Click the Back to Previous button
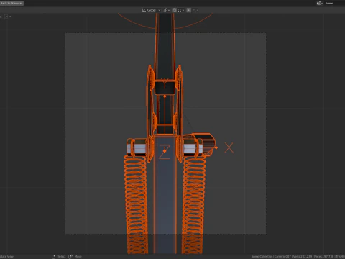This screenshot has width=345, height=259. pos(11,3)
